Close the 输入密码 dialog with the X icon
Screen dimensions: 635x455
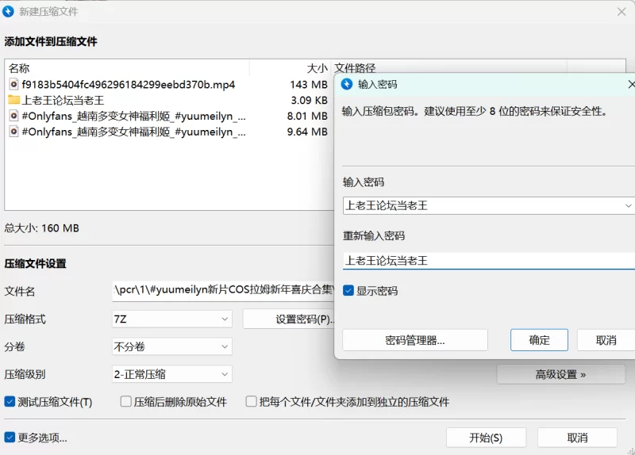coord(630,84)
